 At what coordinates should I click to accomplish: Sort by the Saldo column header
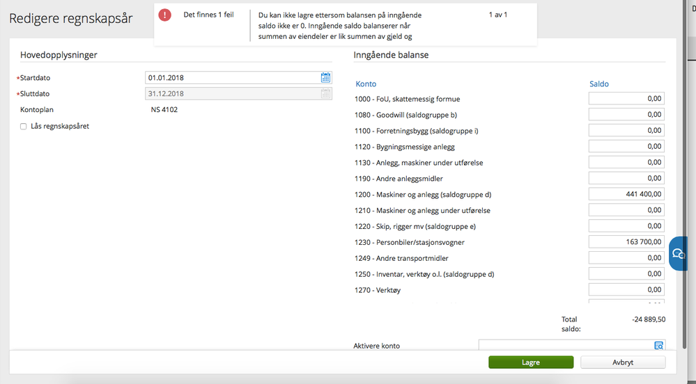pyautogui.click(x=598, y=83)
